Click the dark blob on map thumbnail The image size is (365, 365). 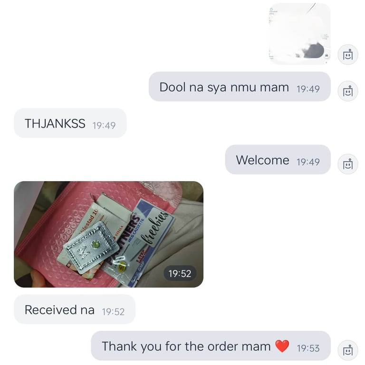pos(313,50)
